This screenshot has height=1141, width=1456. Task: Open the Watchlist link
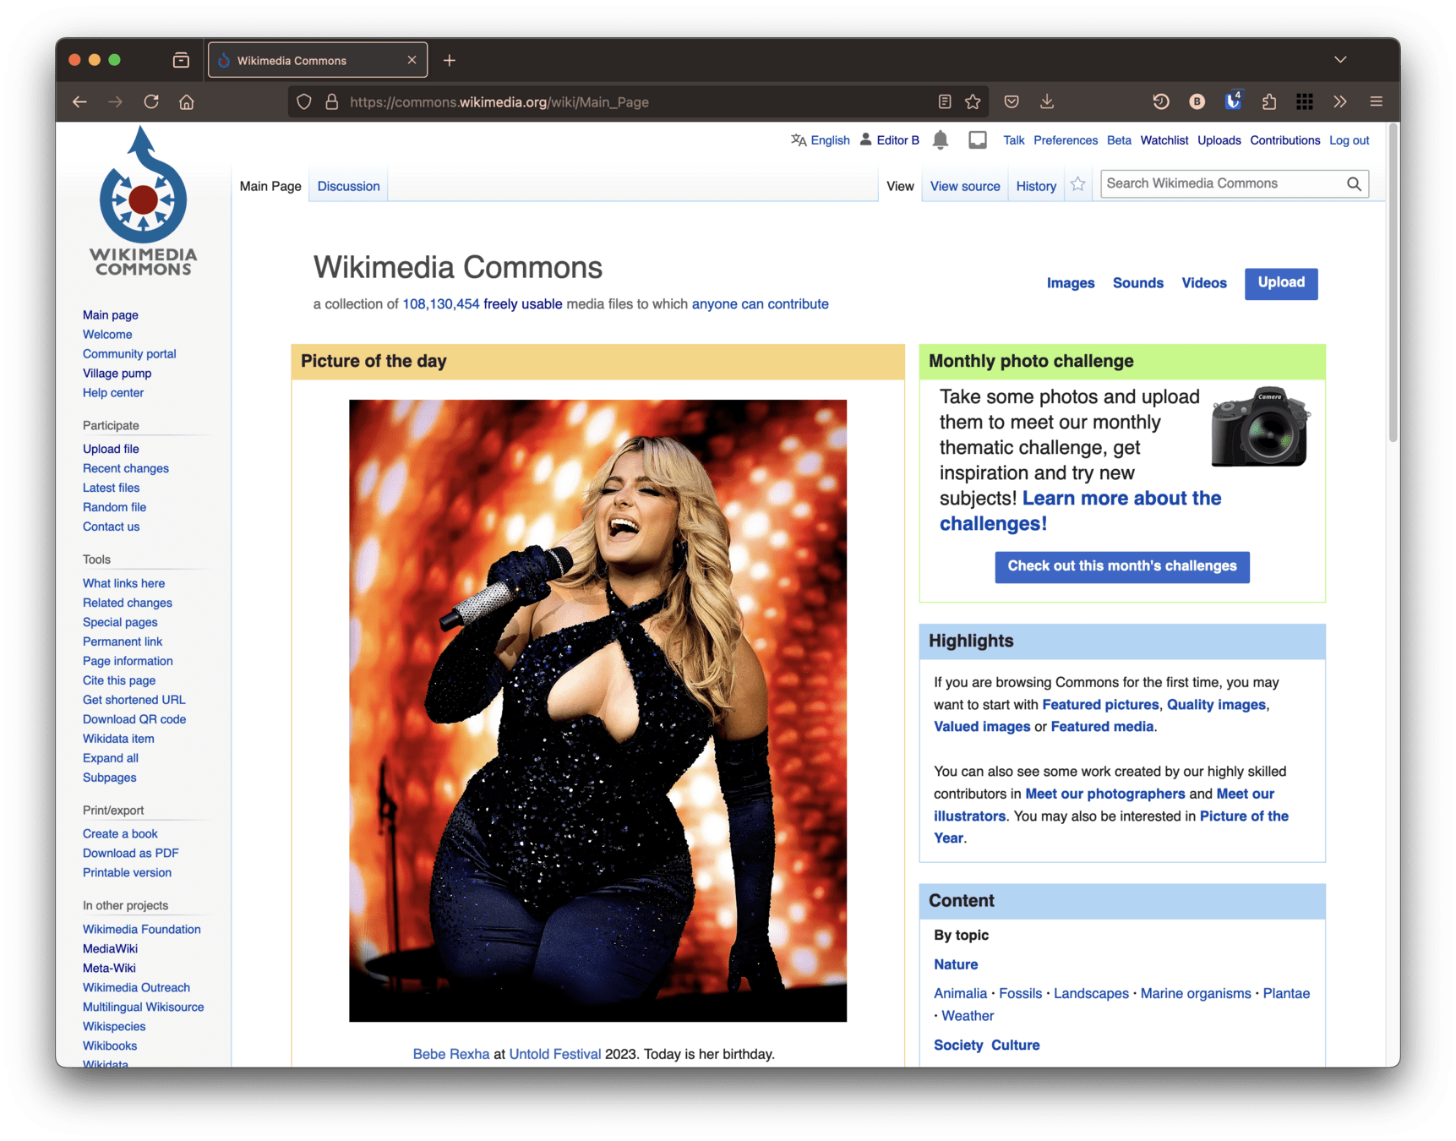(1164, 140)
